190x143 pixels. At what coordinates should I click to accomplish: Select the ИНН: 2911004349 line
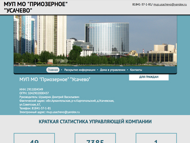31,90
